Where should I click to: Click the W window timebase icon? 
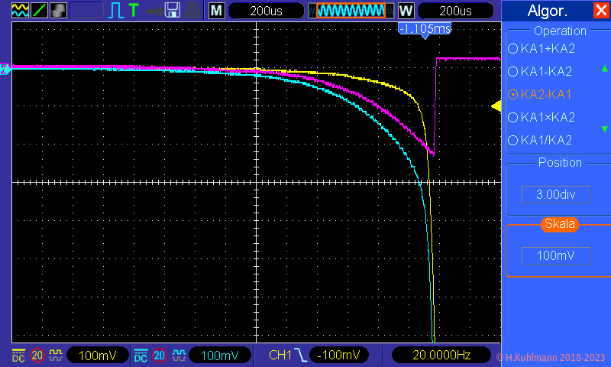click(406, 11)
